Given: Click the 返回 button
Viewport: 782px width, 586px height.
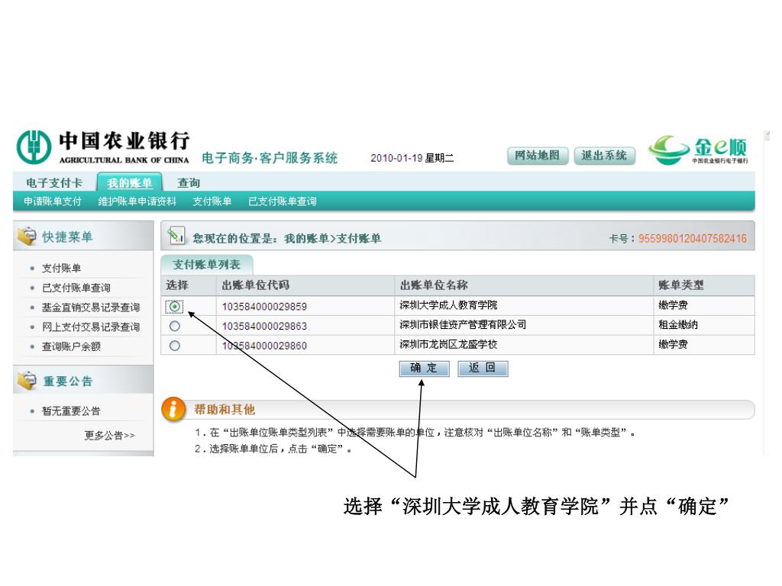Looking at the screenshot, I should pyautogui.click(x=483, y=369).
